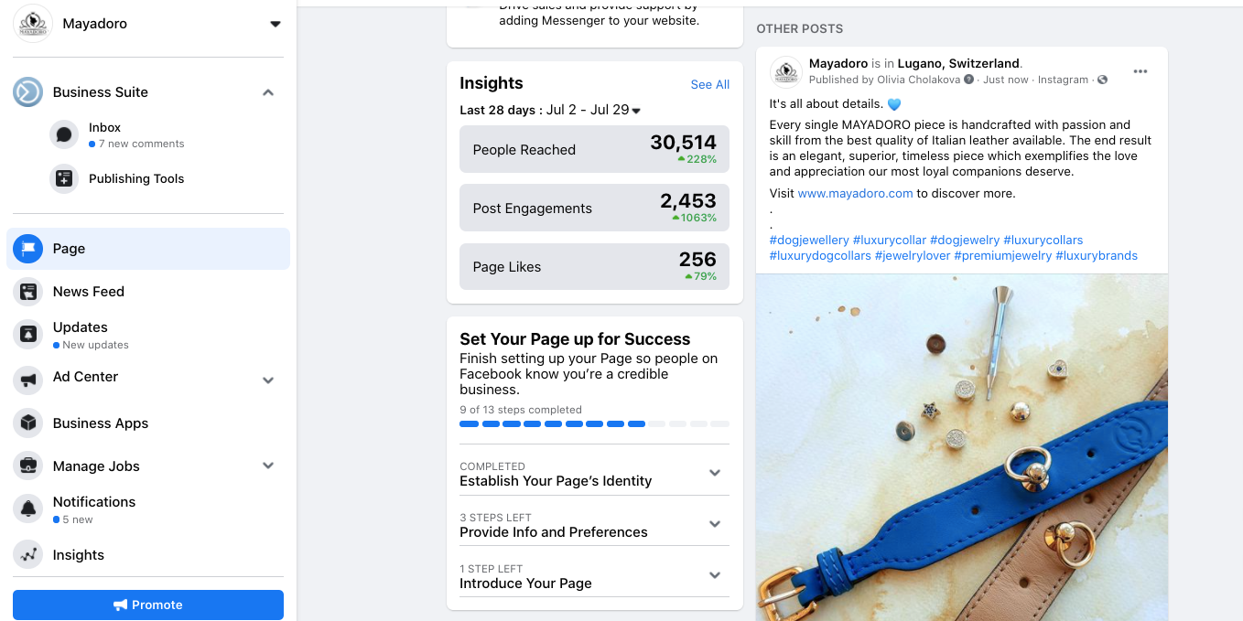
Task: Open See All insights link
Action: pos(709,85)
